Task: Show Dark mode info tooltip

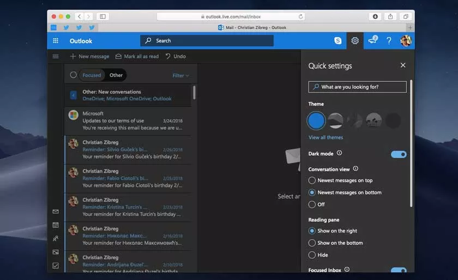Action: [x=339, y=153]
